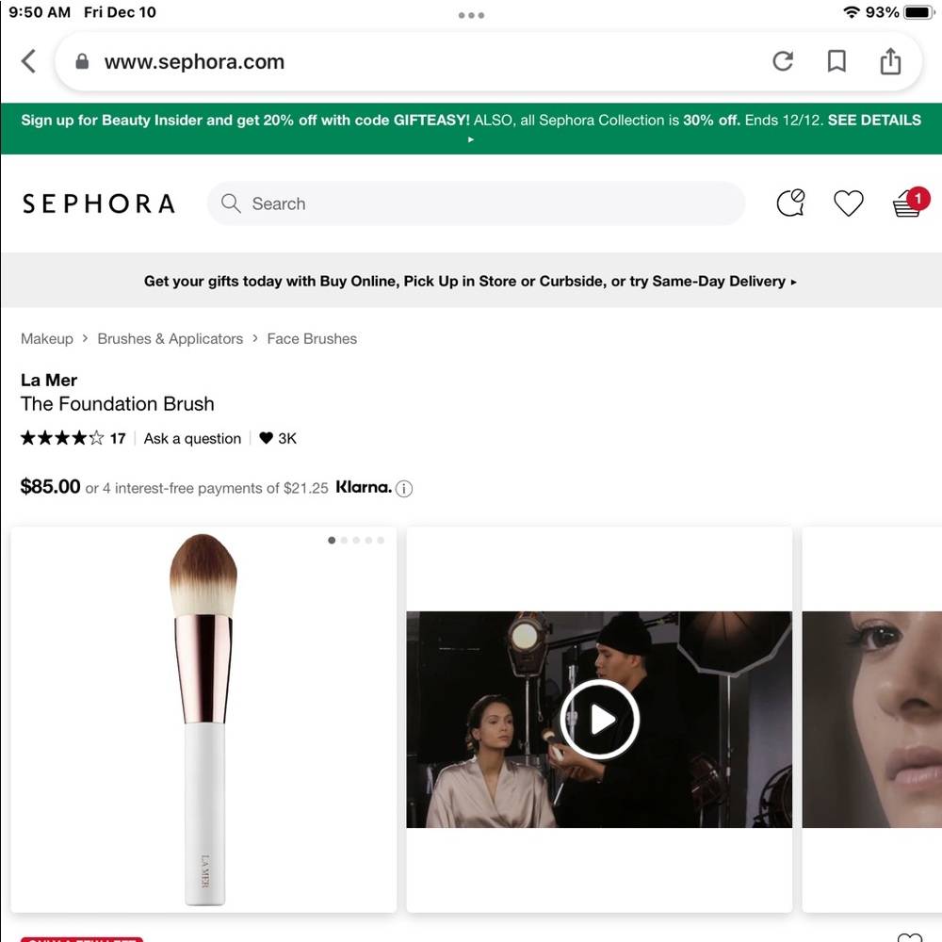The image size is (942, 942).
Task: Open the model face close-up image
Action: coord(871,719)
